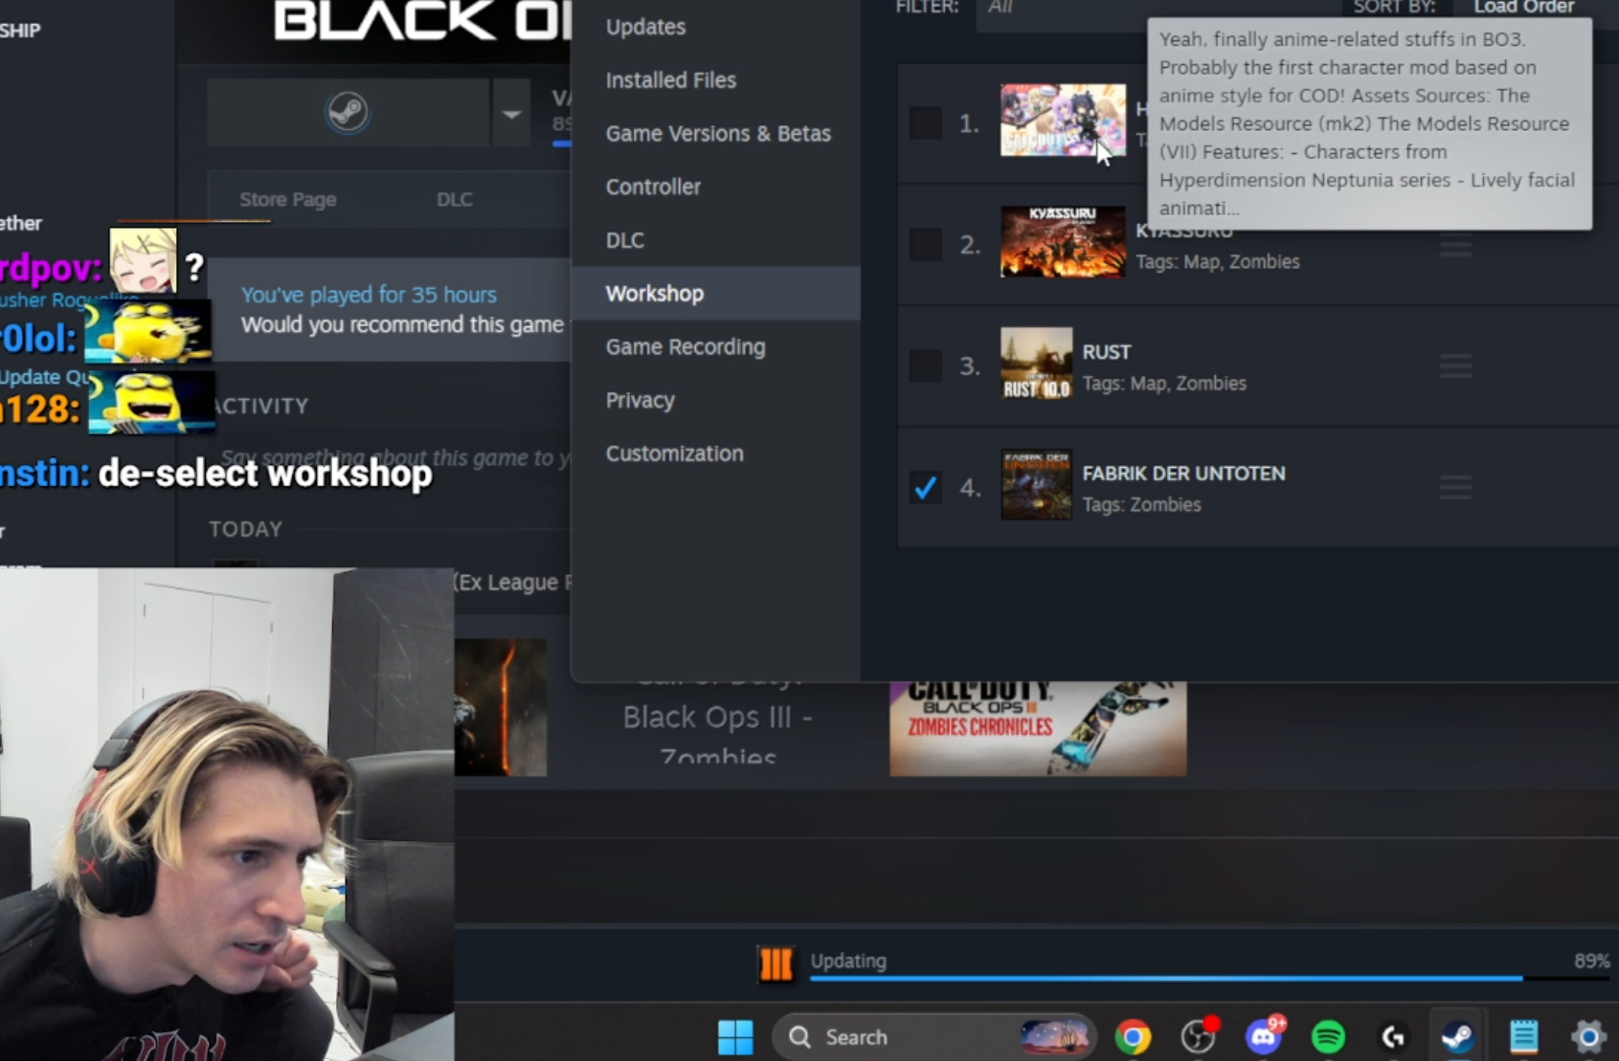Grab the KYASSURU reorder handle
The height and width of the screenshot is (1061, 1619).
tap(1455, 246)
